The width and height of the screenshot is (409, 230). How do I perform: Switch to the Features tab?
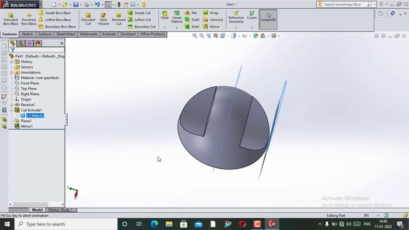[x=10, y=34]
